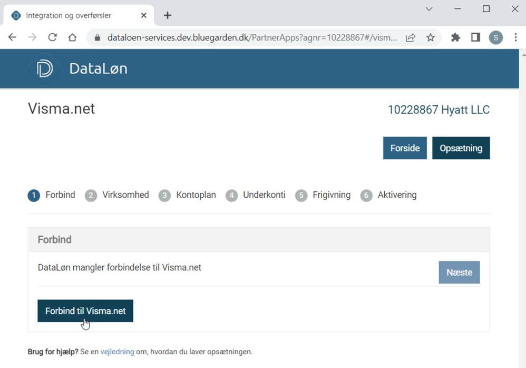Click the Opsætning button

(461, 148)
